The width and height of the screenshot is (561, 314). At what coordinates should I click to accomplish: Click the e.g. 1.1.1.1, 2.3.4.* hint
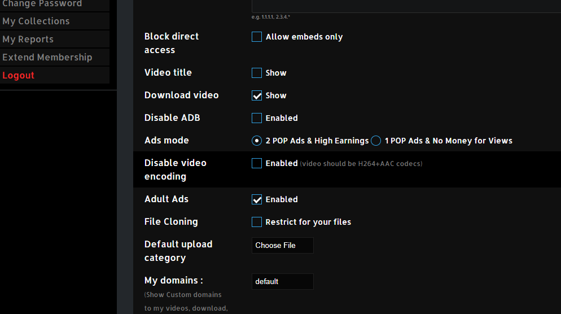pyautogui.click(x=270, y=17)
